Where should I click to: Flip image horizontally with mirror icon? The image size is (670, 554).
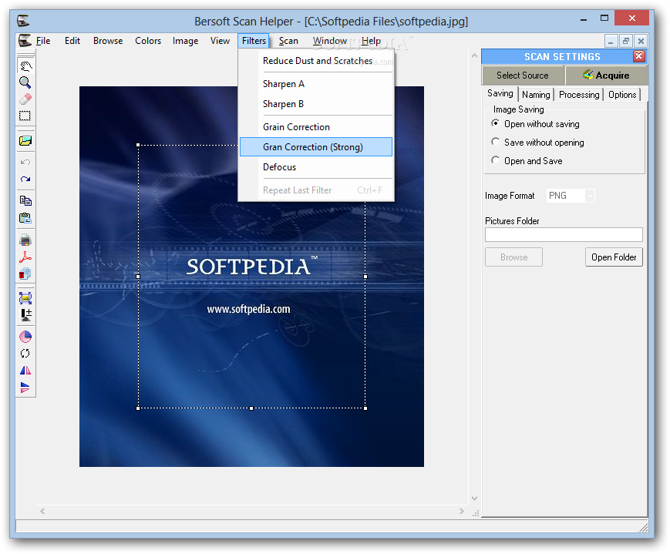25,371
